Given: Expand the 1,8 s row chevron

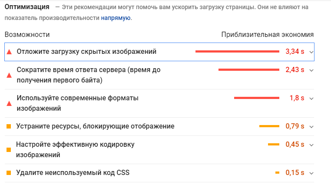Looking at the screenshot, I should coord(311,99).
